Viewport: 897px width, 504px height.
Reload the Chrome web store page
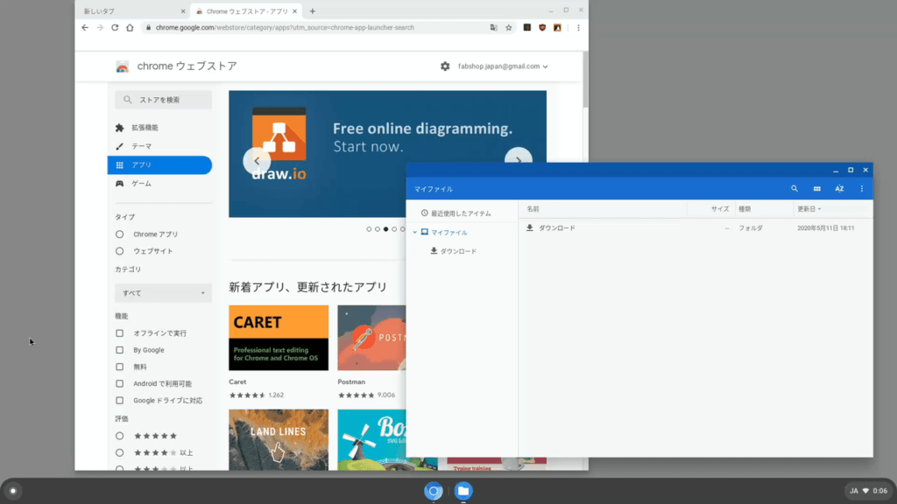[115, 27]
